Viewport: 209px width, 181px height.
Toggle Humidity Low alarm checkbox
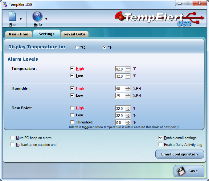(72, 95)
